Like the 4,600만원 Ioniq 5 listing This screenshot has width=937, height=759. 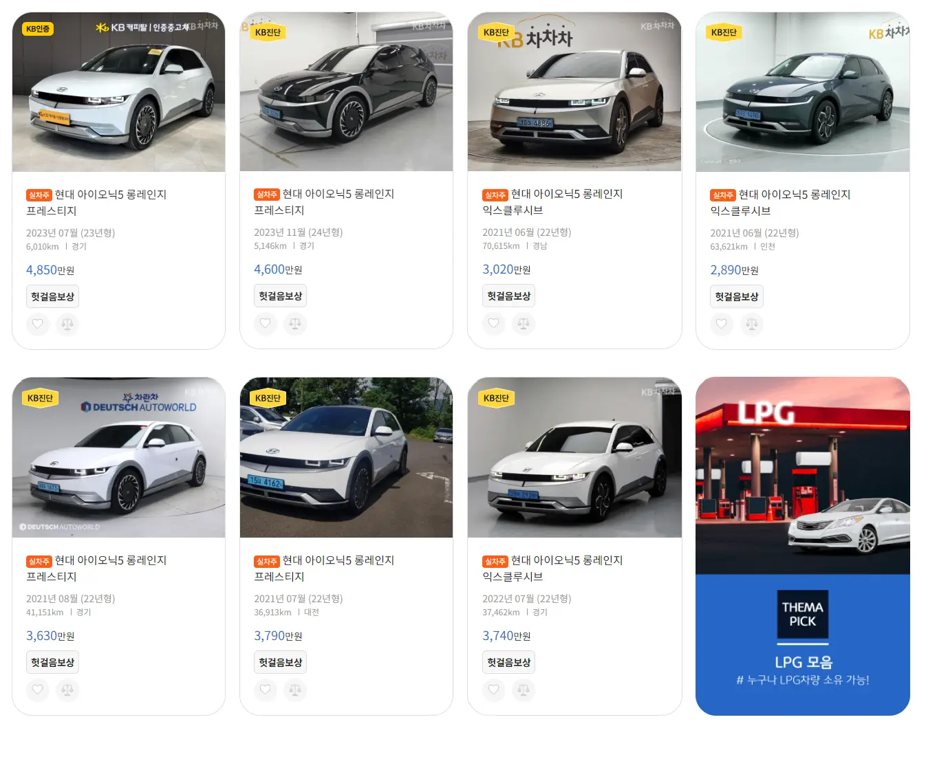tap(266, 323)
